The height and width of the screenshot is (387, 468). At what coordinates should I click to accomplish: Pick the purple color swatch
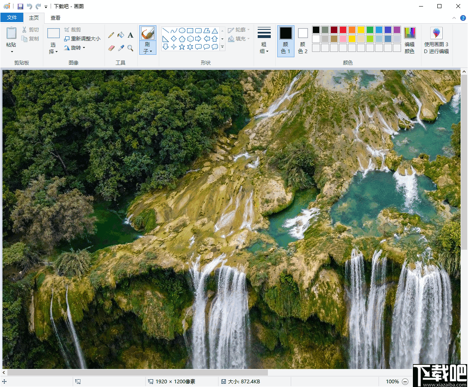(397, 30)
